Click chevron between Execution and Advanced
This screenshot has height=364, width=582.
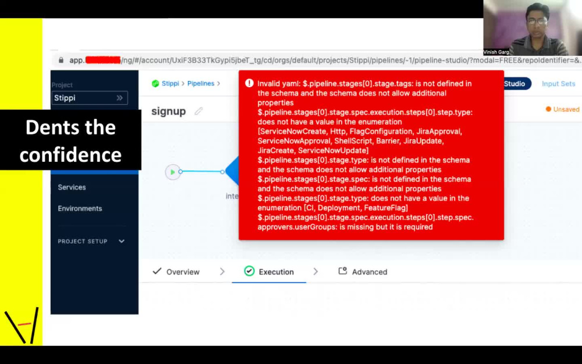coord(315,271)
